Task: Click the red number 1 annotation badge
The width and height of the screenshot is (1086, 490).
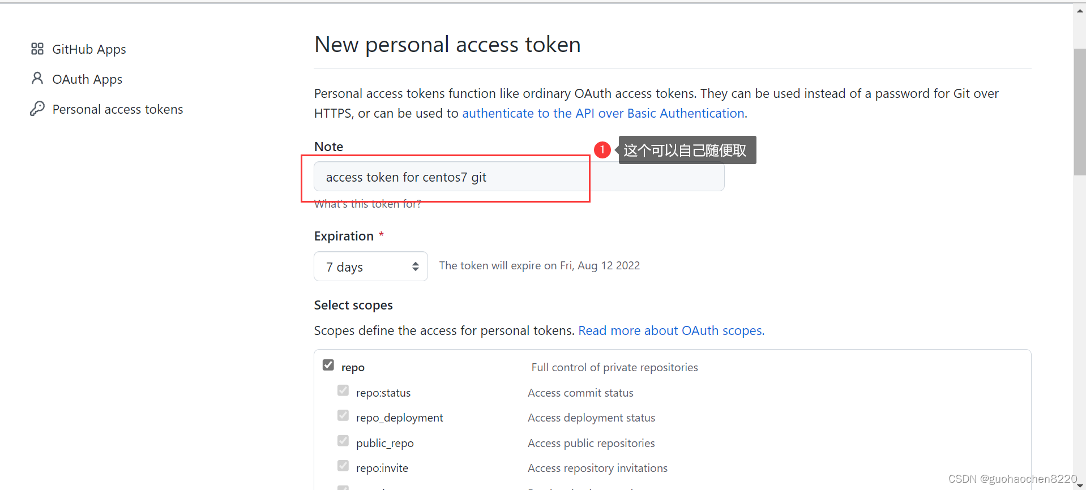Action: coord(602,150)
